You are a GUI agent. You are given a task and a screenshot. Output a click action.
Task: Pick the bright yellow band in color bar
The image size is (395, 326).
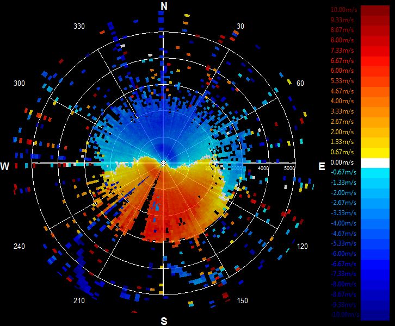click(x=375, y=153)
